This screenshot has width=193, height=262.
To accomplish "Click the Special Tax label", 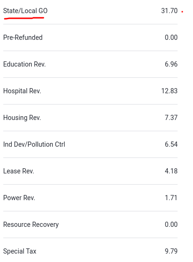I will coord(20,252).
